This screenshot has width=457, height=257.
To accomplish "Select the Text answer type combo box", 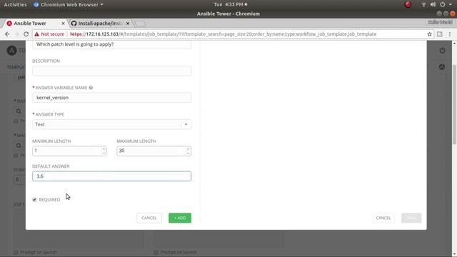I will [111, 124].
